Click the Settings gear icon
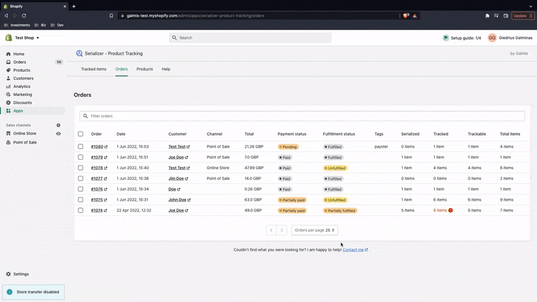 (9, 274)
